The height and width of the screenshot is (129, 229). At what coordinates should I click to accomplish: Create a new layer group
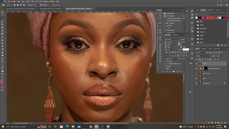tap(219, 123)
